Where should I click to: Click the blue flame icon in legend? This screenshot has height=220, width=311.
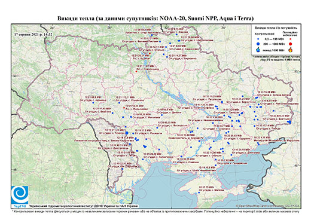point(258,50)
